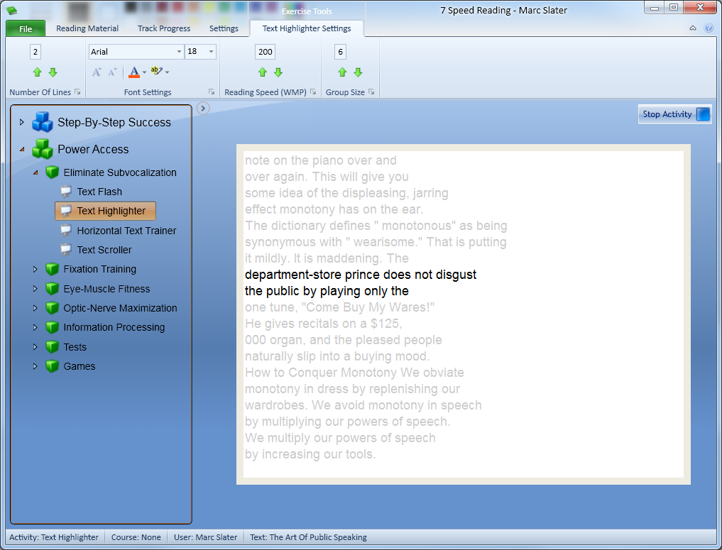The height and width of the screenshot is (550, 722).
Task: Click the text highlight color icon
Action: 156,72
